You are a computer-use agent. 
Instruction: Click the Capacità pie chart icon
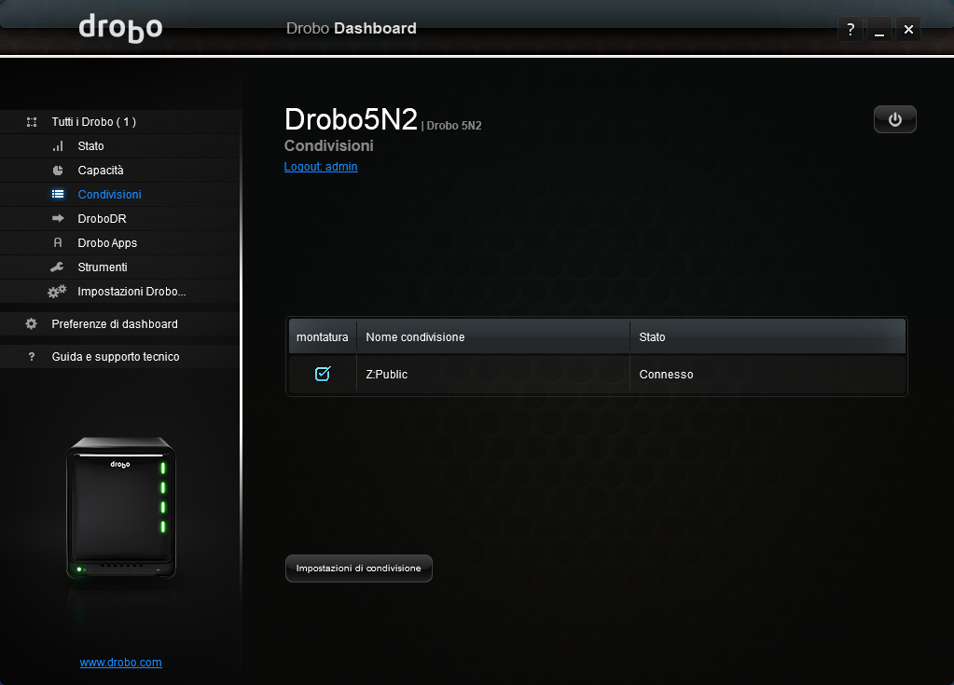[58, 171]
